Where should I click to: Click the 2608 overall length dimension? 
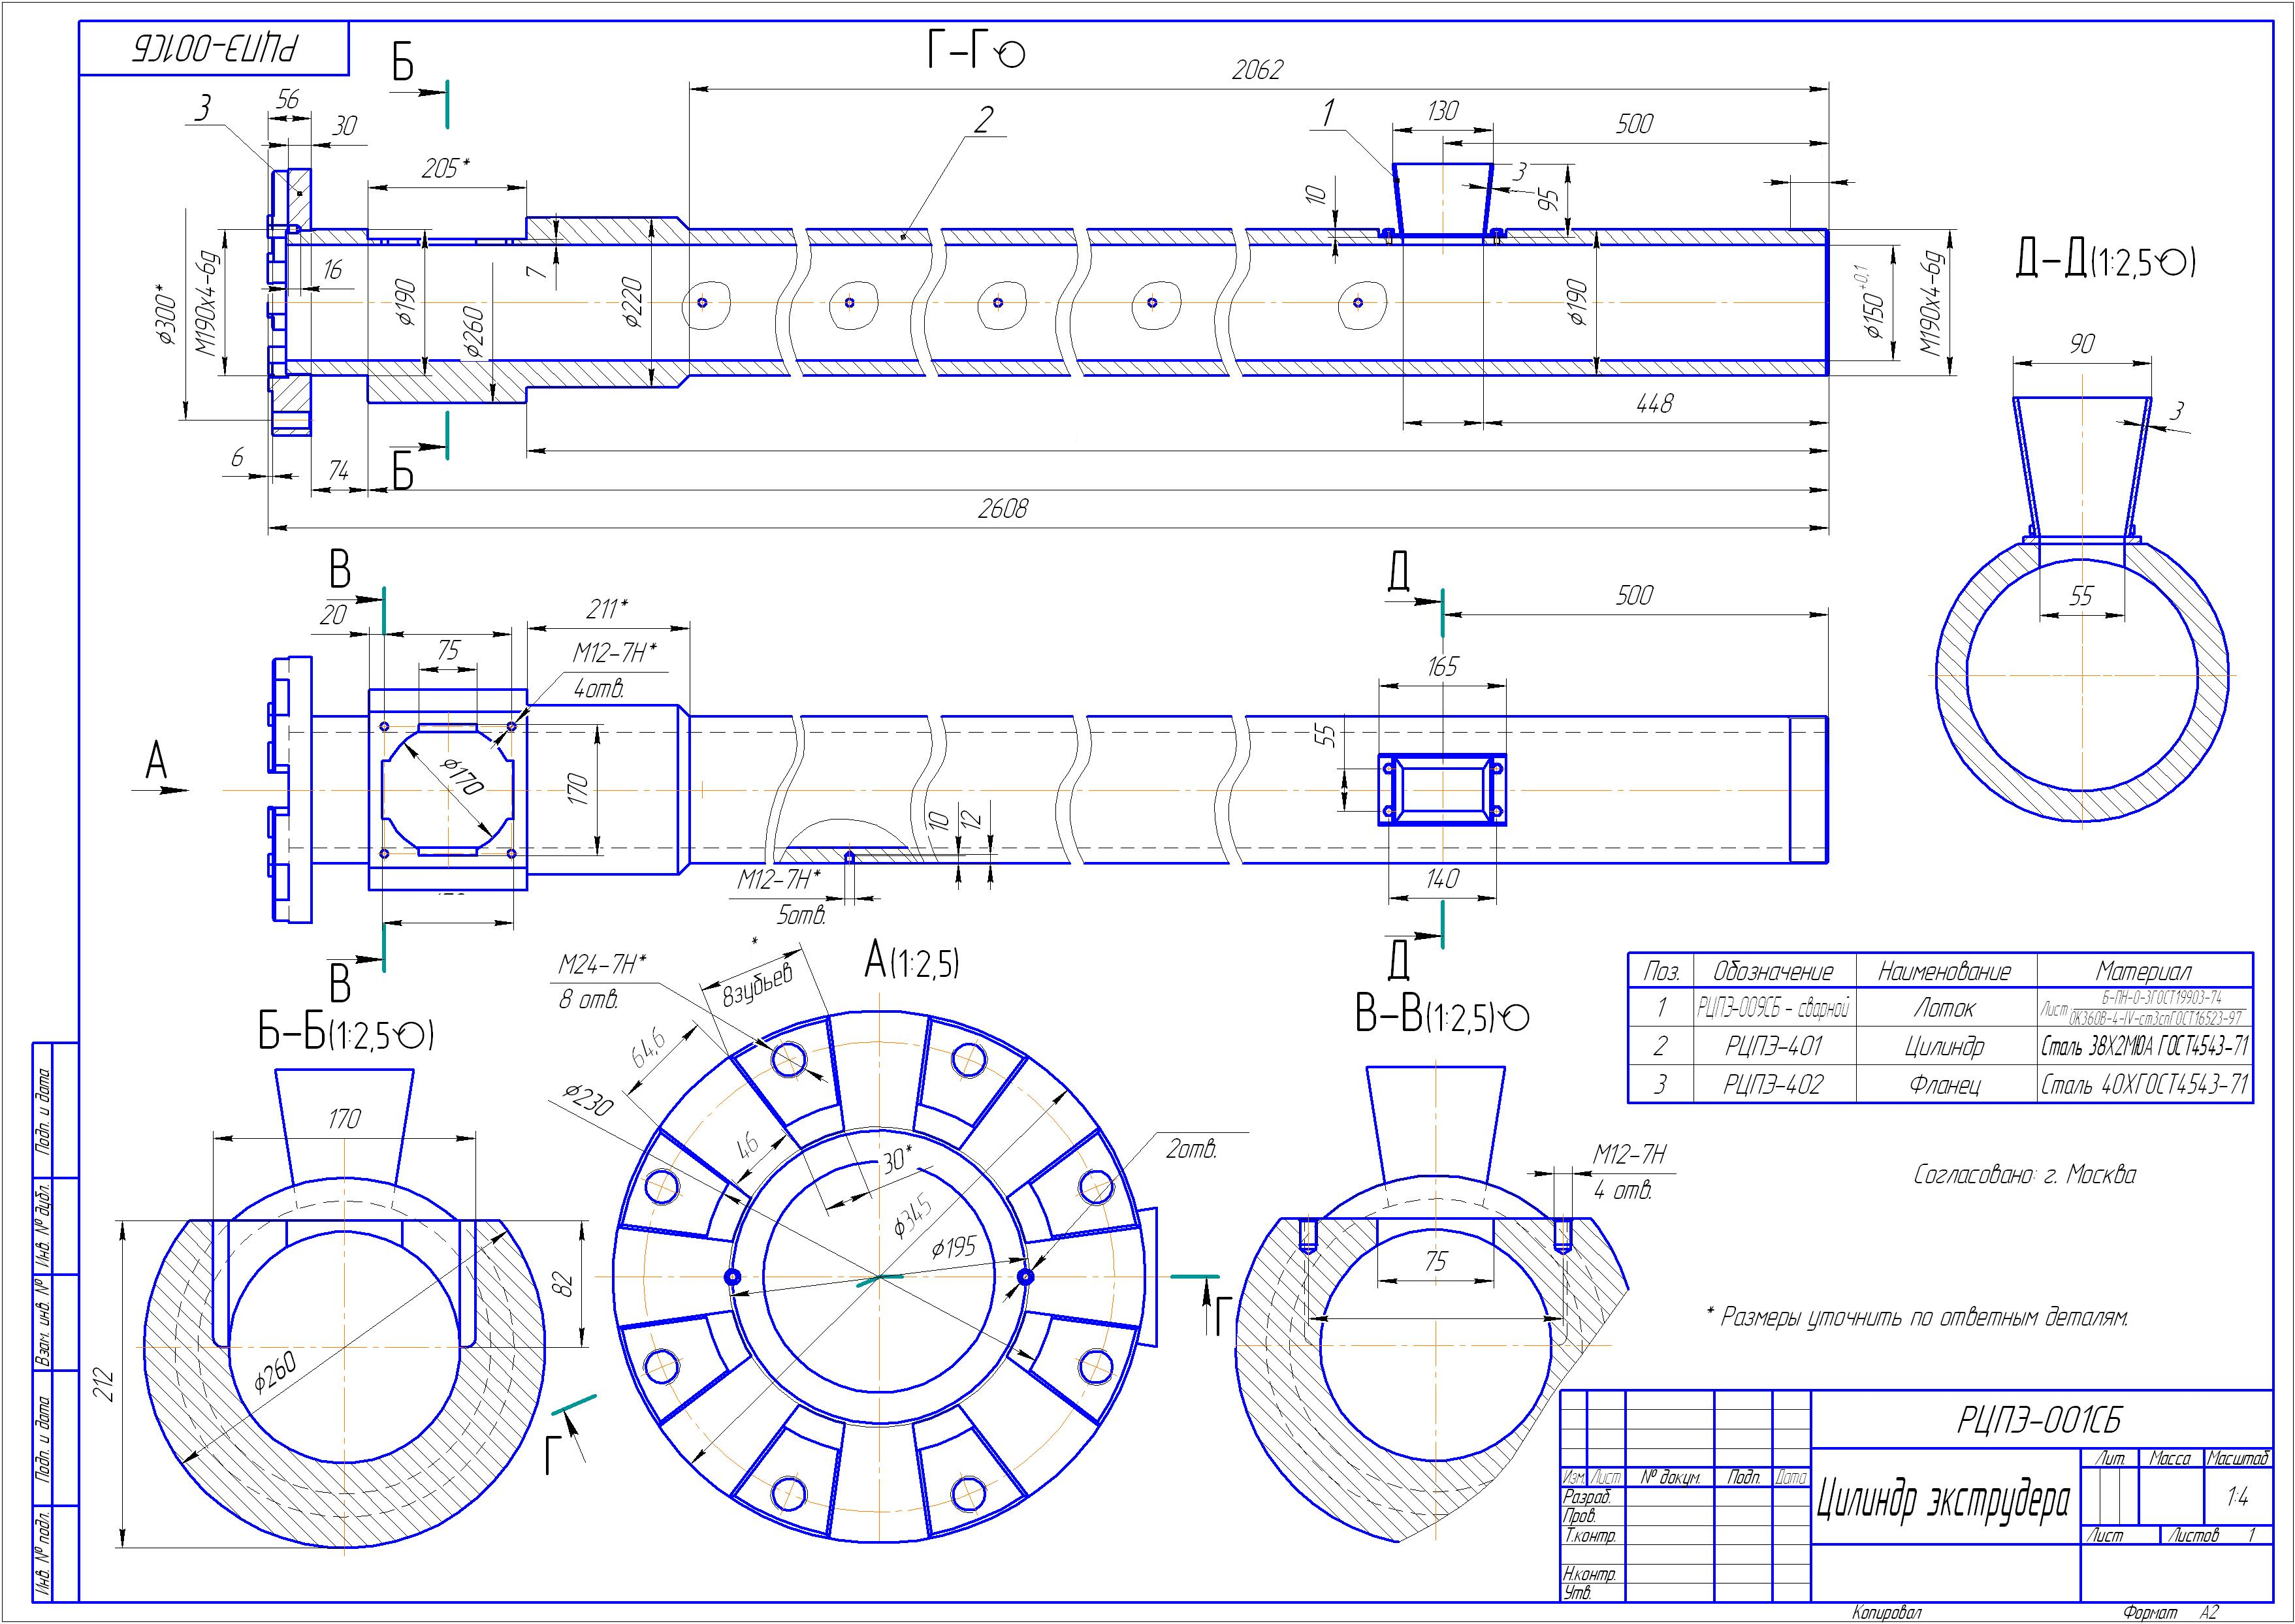(1002, 508)
